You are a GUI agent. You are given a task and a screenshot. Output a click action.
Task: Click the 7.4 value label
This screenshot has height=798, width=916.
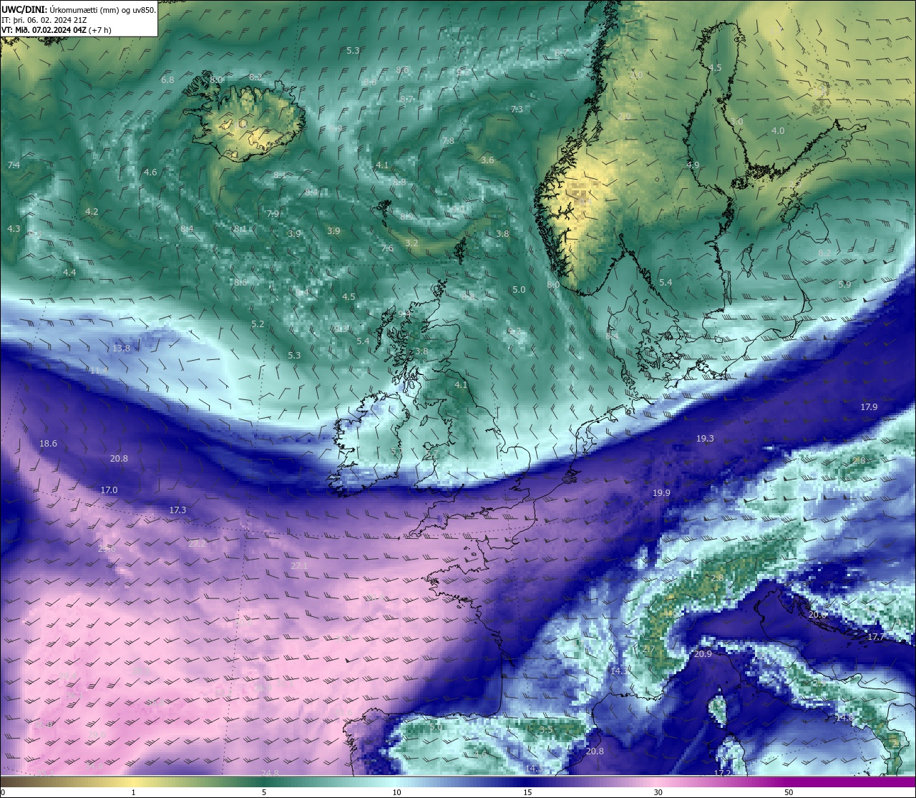[14, 165]
